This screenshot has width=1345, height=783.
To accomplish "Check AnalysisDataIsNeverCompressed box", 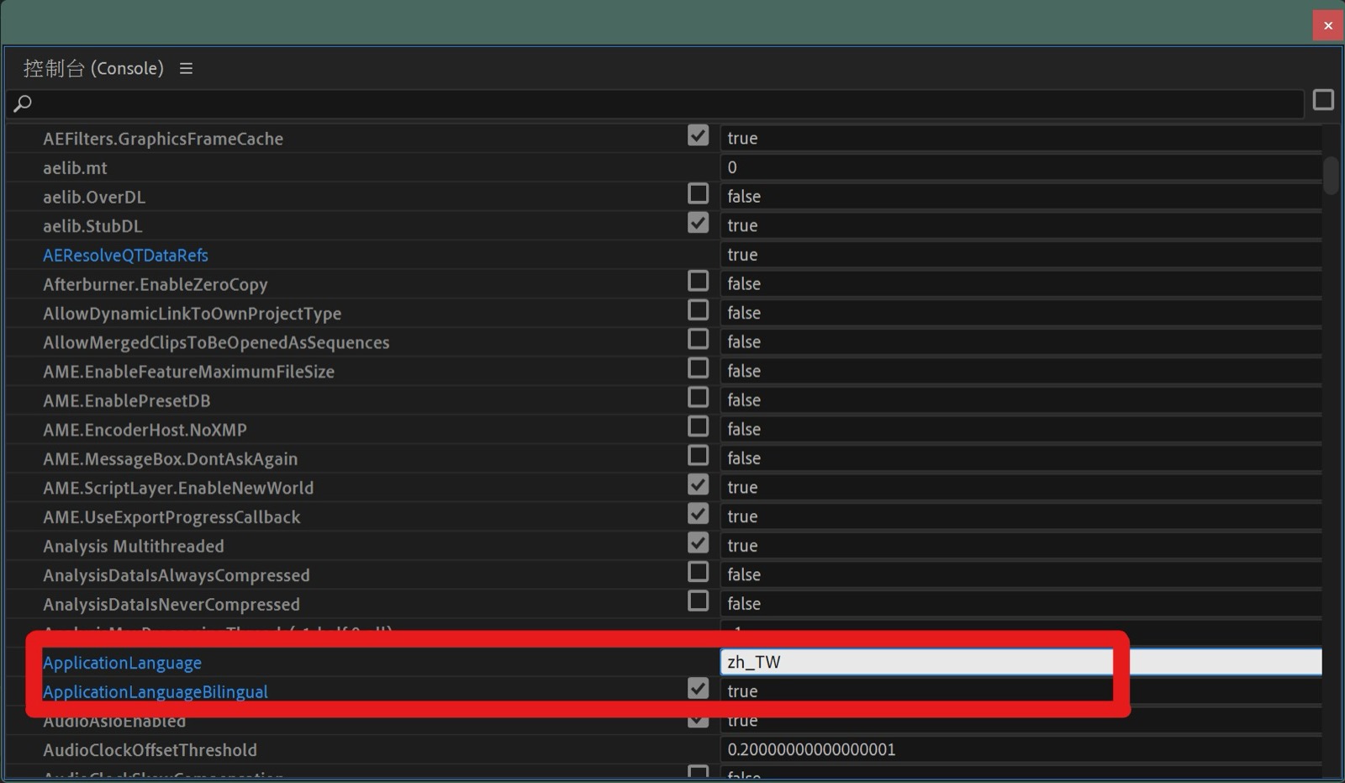I will [x=698, y=601].
